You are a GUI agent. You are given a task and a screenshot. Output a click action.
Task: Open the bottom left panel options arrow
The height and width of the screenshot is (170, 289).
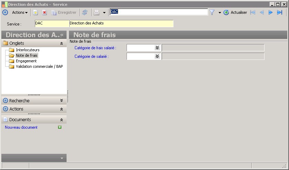(x=62, y=158)
